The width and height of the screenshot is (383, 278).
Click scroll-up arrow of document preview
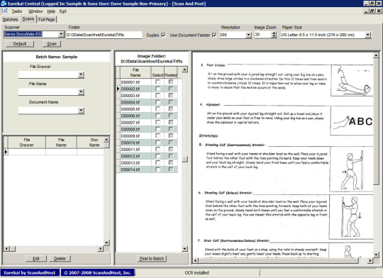[x=376, y=56]
